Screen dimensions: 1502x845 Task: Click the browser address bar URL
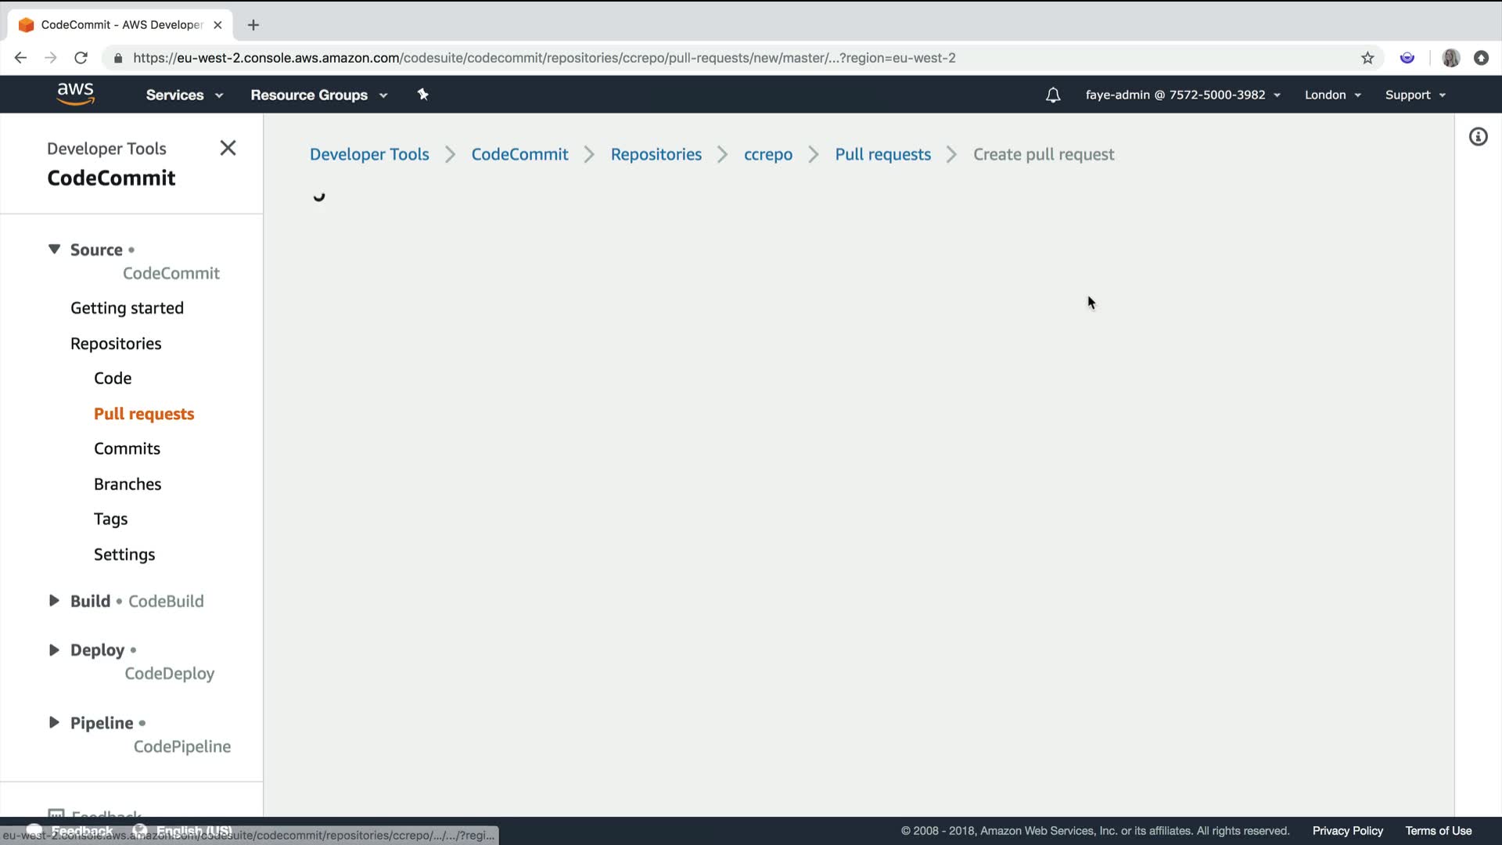[x=544, y=58]
